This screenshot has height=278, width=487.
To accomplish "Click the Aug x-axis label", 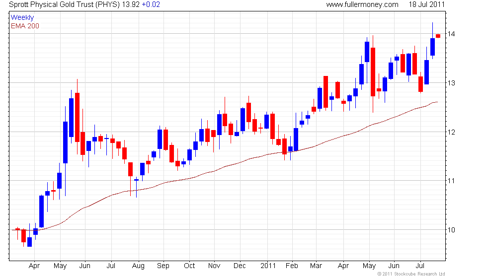I will coord(138,266).
